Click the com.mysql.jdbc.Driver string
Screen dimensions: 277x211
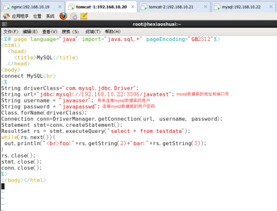[x=99, y=88]
